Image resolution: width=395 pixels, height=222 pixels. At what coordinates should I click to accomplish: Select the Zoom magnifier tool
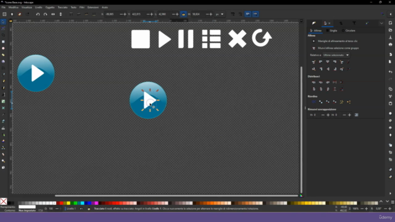3,161
